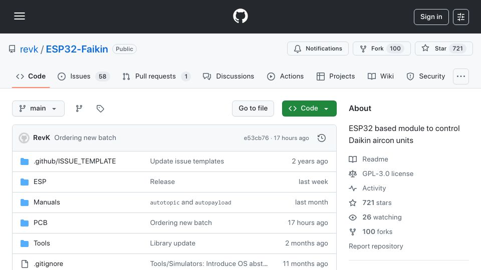Go to GitHub home via Octocat logo
This screenshot has height=270, width=481.
(x=241, y=16)
